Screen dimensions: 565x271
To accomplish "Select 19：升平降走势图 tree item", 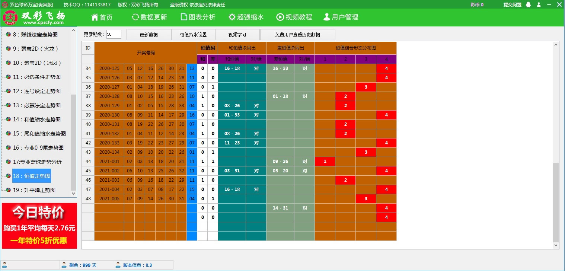I will point(34,190).
